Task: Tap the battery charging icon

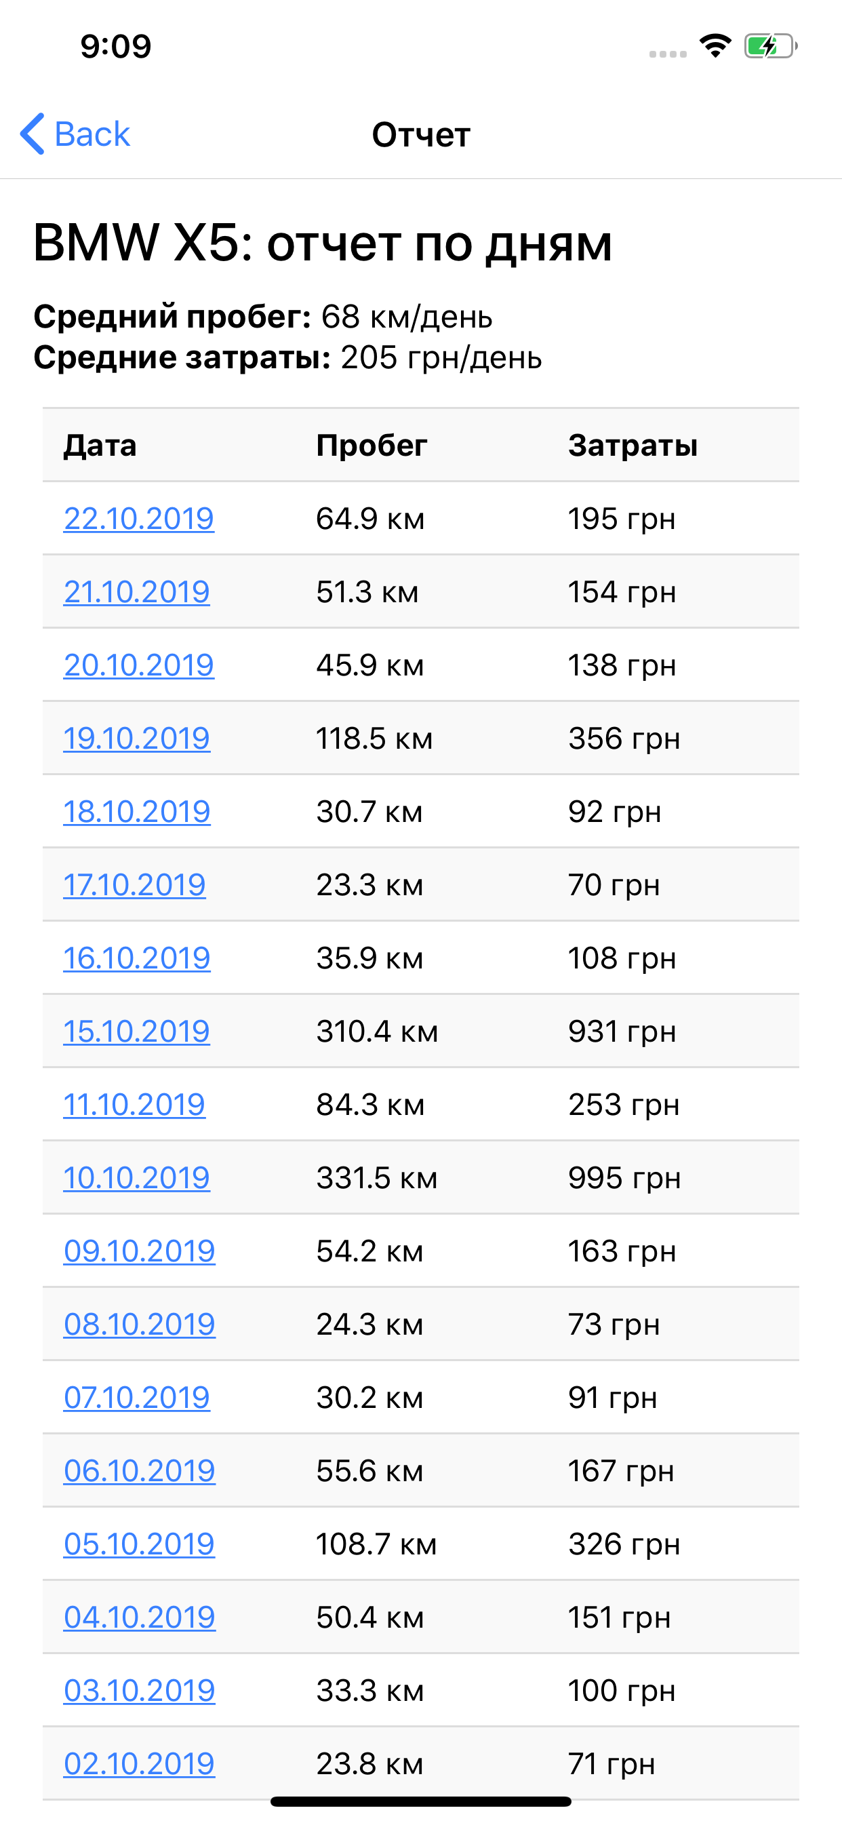Action: pyautogui.click(x=770, y=46)
